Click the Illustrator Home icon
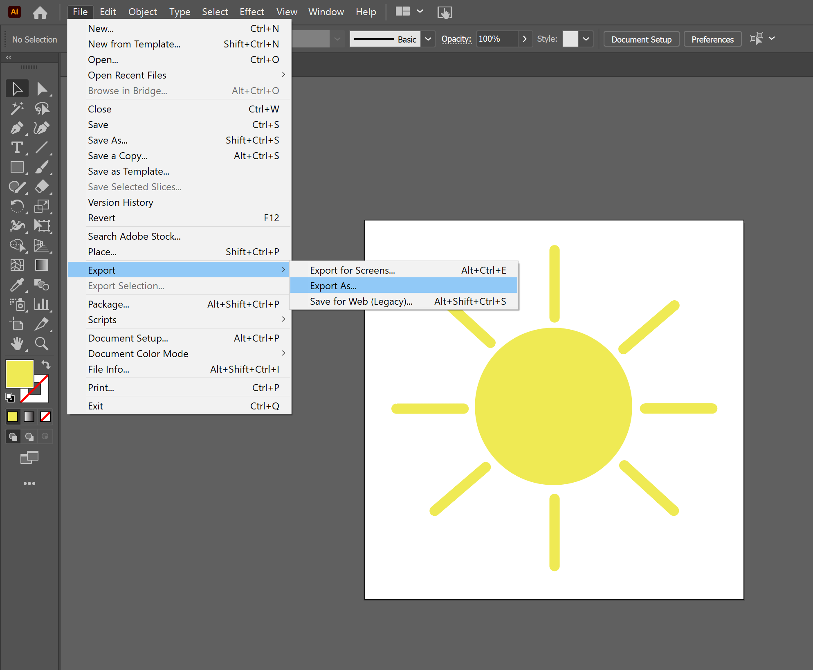This screenshot has height=670, width=813. point(40,12)
